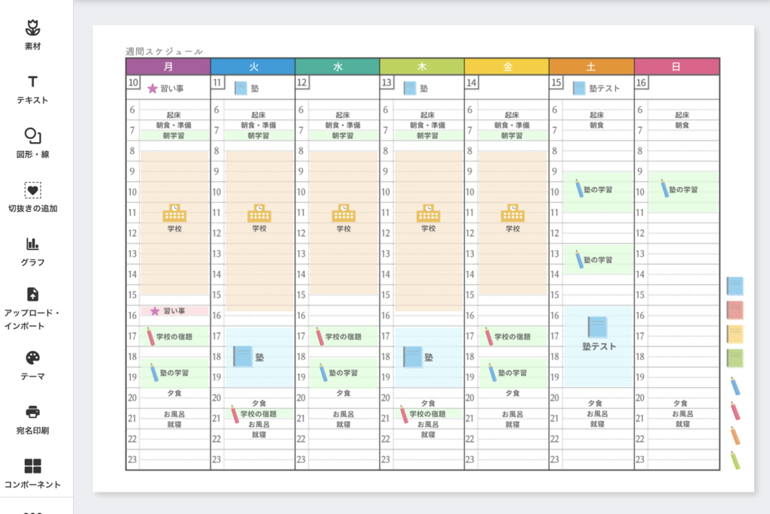Pick the green pencil sticker beside canvas

click(x=735, y=460)
